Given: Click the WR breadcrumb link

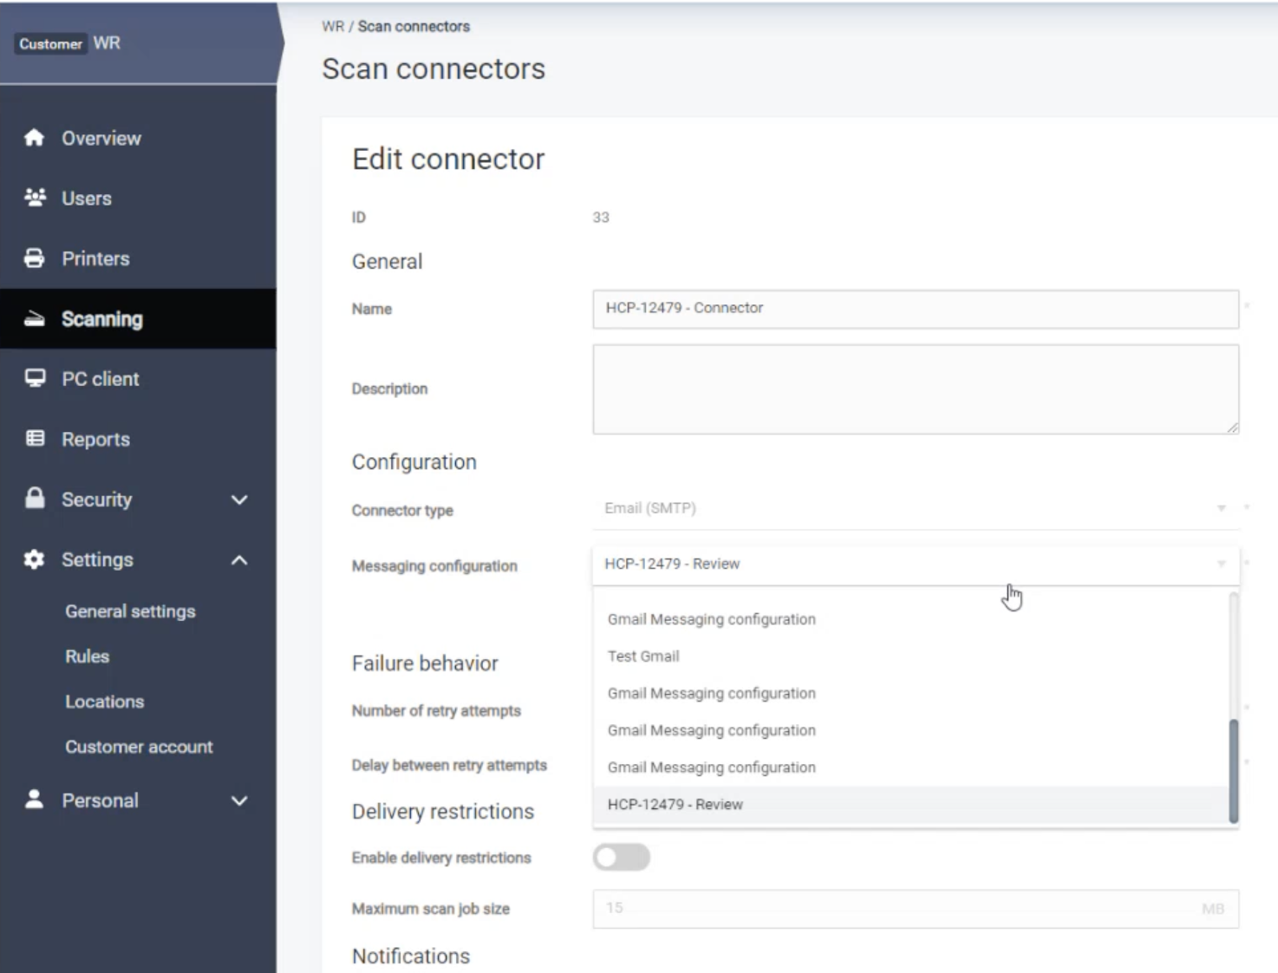Looking at the screenshot, I should coord(332,27).
